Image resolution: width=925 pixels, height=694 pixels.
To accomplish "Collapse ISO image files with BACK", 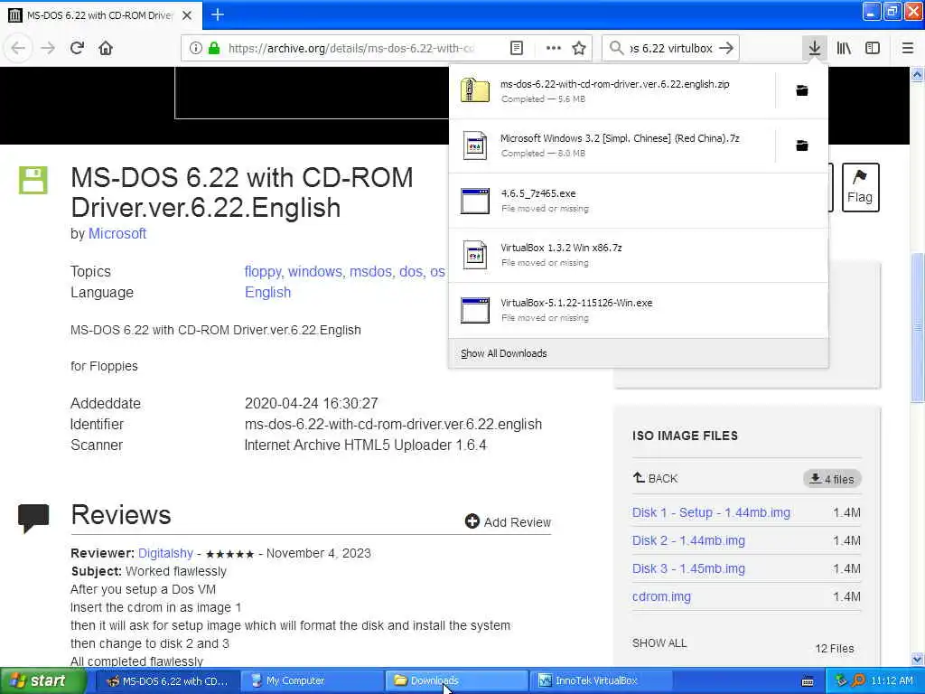I will pyautogui.click(x=656, y=478).
